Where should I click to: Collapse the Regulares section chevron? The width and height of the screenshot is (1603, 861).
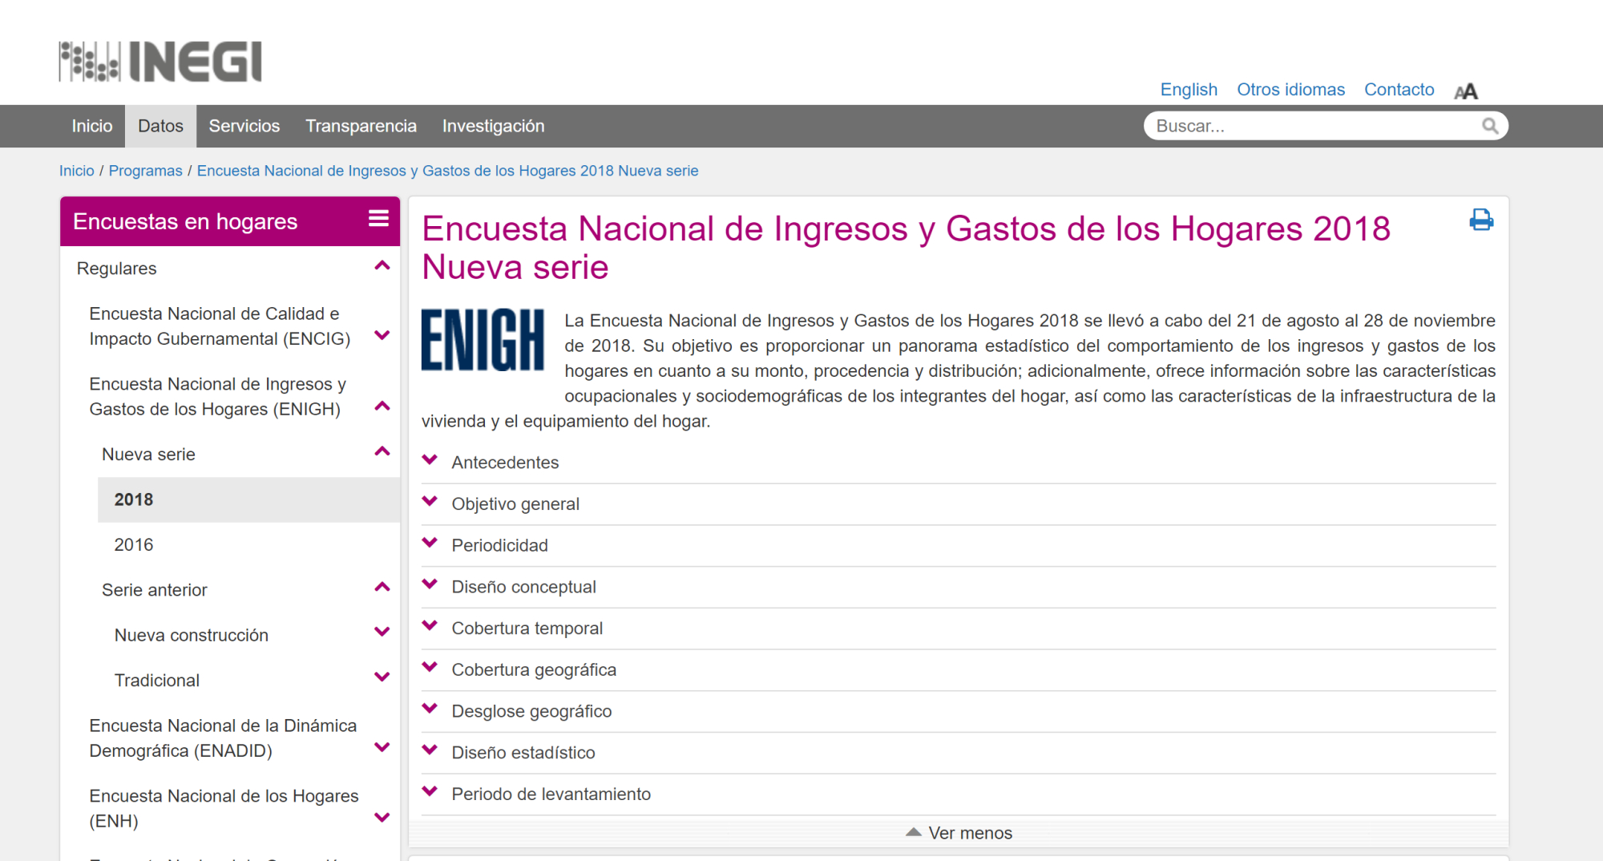click(x=382, y=265)
